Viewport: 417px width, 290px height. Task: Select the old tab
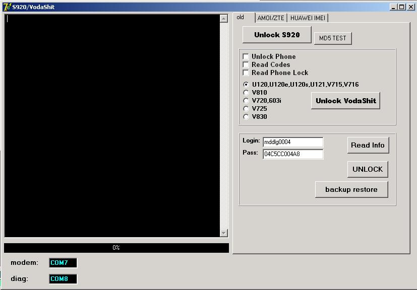pos(244,18)
